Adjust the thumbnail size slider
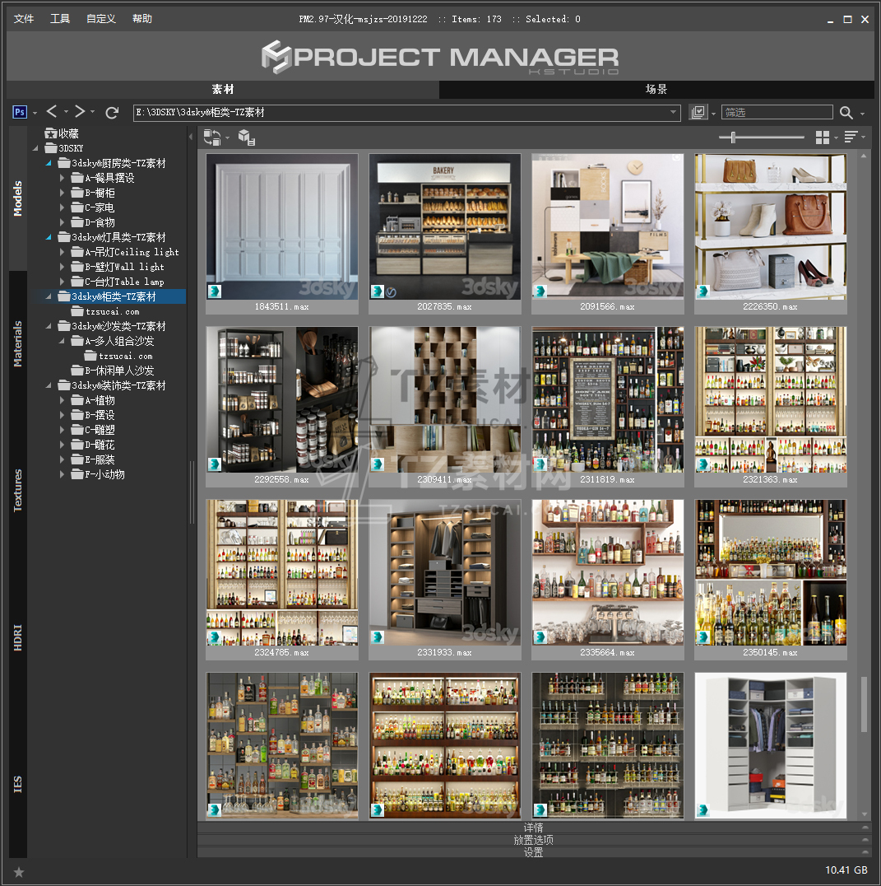Image resolution: width=881 pixels, height=886 pixels. (x=733, y=138)
